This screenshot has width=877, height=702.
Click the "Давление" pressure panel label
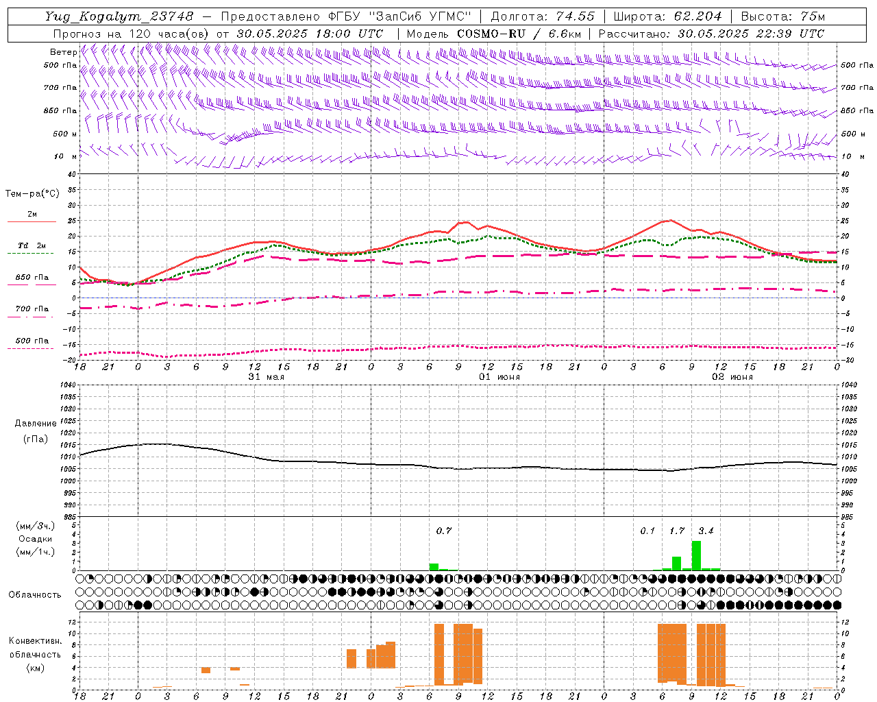[x=36, y=424]
